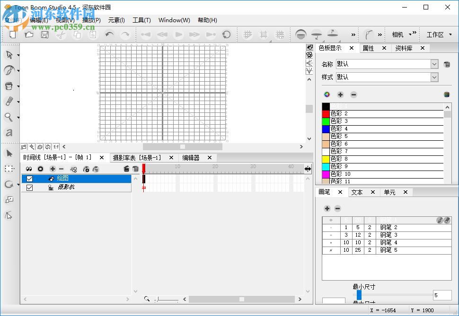Image resolution: width=459 pixels, height=316 pixels.
Task: Click the Undo arrow in the toolbar
Action: (109, 34)
